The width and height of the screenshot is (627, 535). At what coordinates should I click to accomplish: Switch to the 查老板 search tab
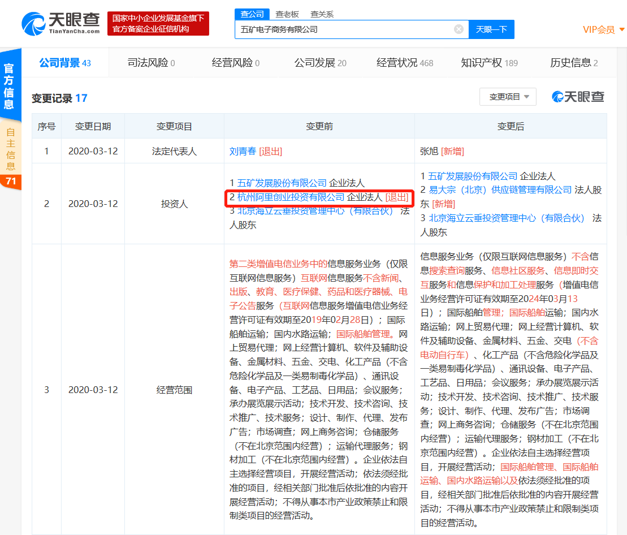tap(287, 14)
